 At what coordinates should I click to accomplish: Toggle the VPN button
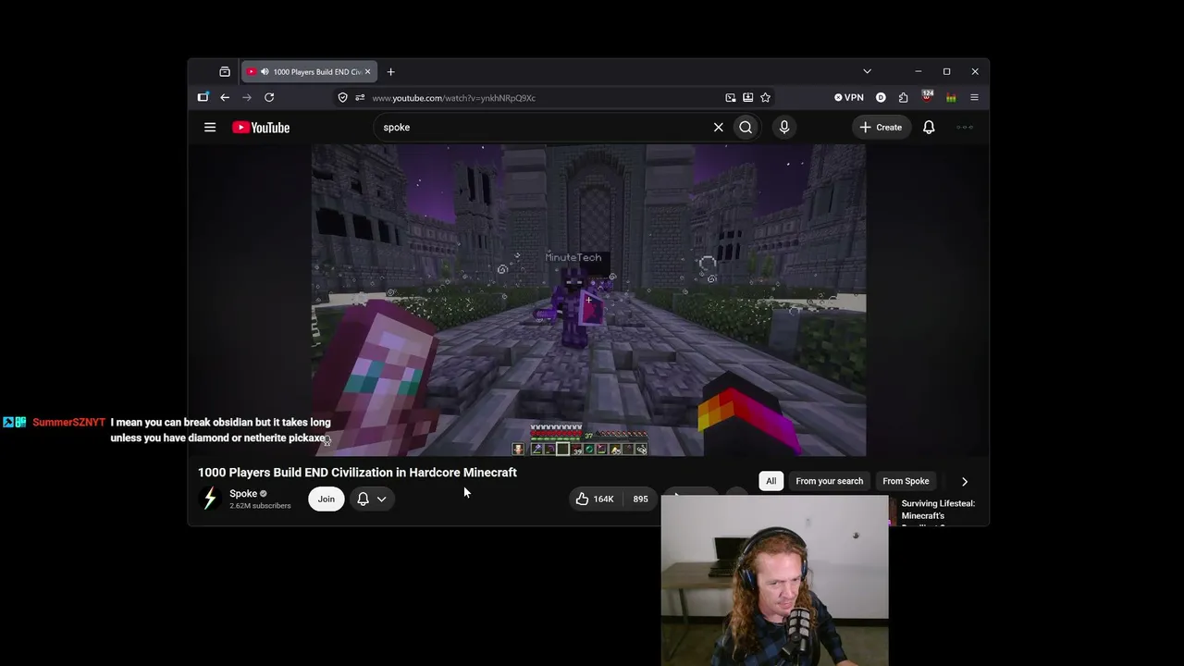(848, 98)
